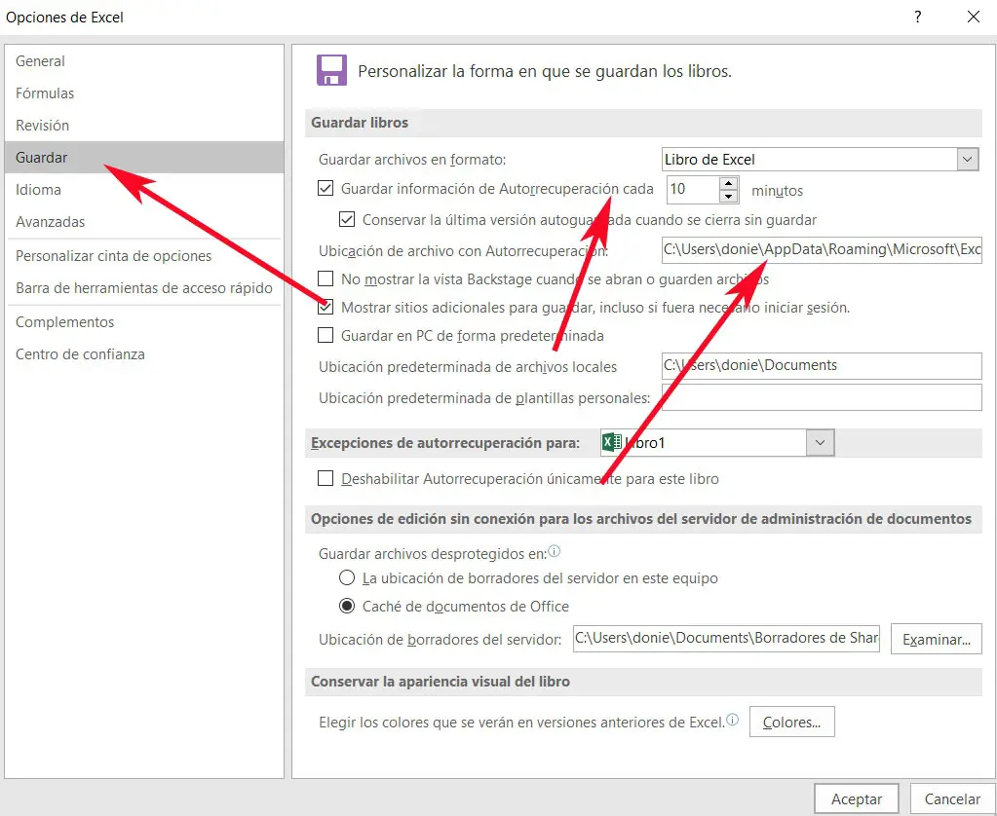Toggle 'Guardar información de Autorrecuperación cada' checkbox
Screen dimensions: 997x816
(x=326, y=188)
